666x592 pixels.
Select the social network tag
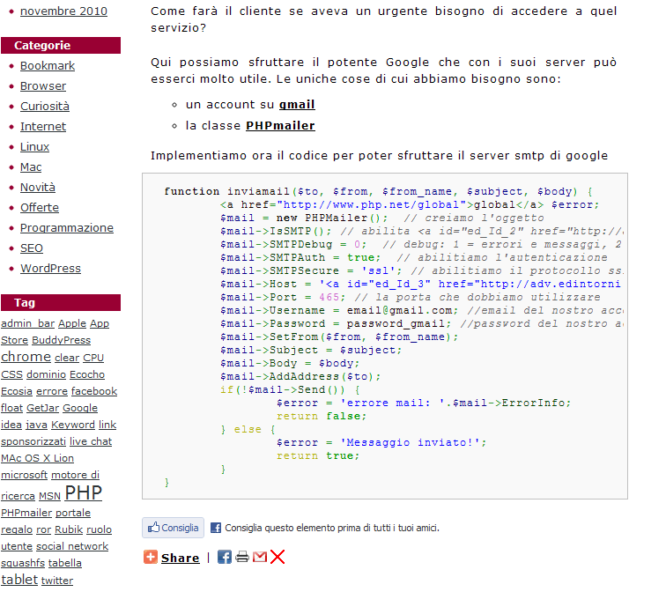pyautogui.click(x=72, y=546)
